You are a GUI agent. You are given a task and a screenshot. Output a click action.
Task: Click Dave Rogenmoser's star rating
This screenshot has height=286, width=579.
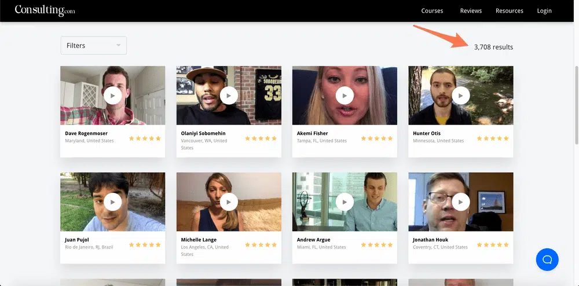tap(145, 138)
